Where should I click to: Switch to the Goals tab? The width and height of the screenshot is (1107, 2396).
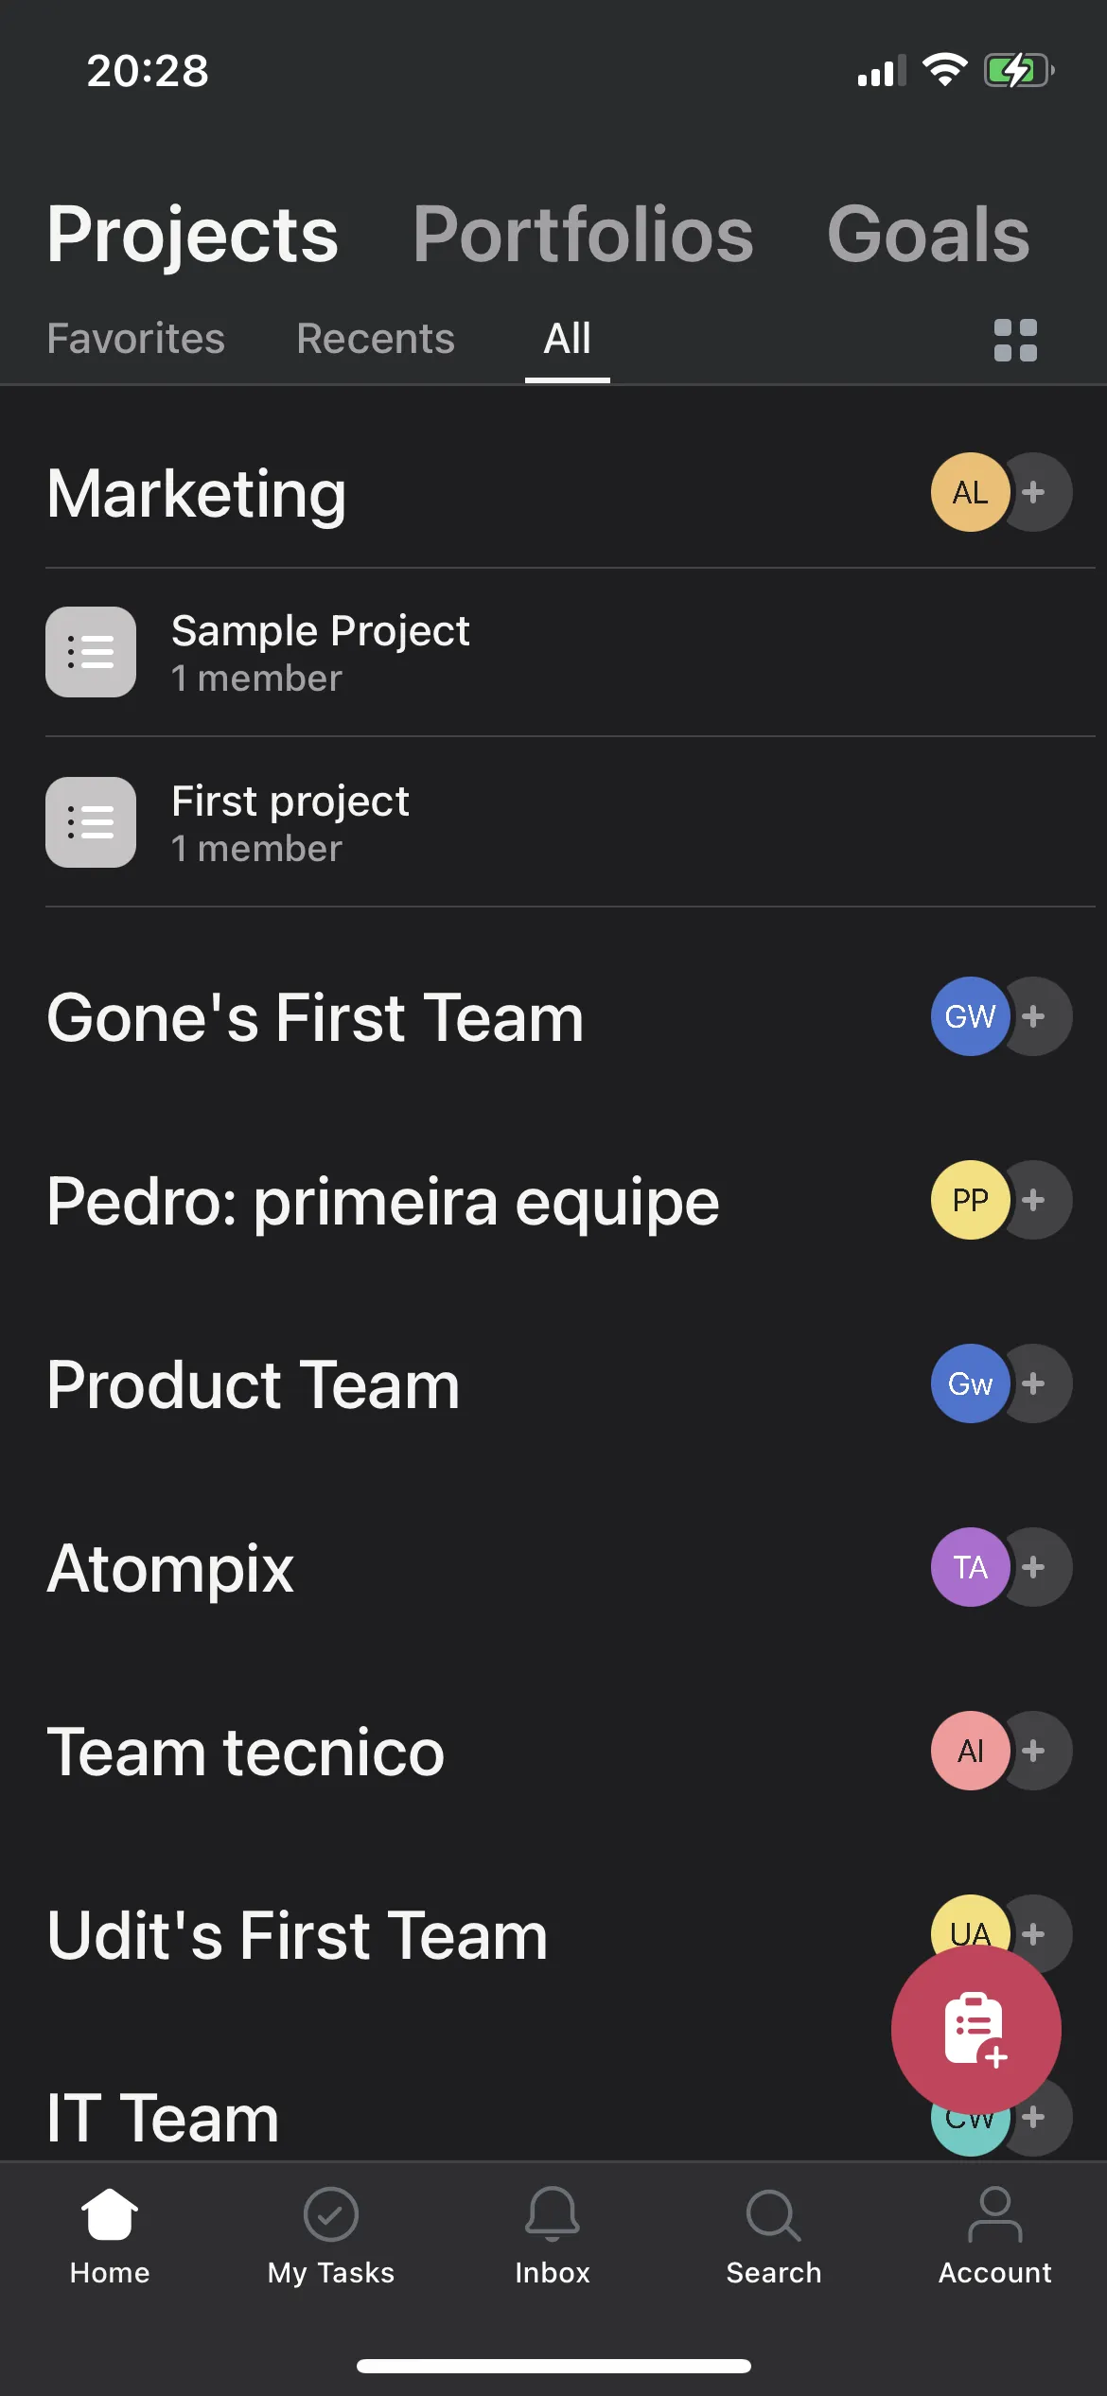pos(928,235)
